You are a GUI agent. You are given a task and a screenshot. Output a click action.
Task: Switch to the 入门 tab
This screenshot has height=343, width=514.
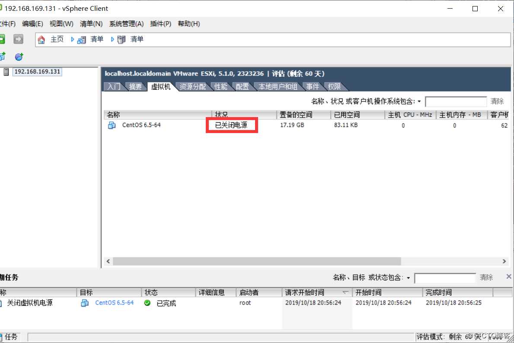[x=114, y=86]
